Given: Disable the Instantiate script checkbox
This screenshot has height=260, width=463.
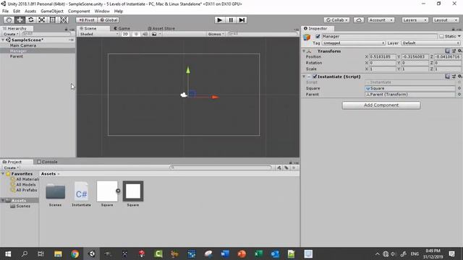Looking at the screenshot, I should pos(315,77).
